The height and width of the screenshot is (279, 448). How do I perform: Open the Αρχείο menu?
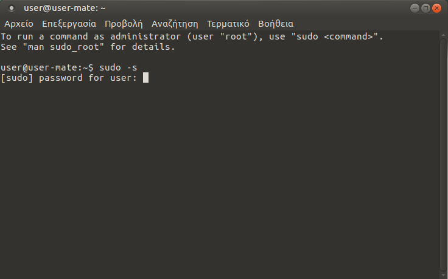click(x=19, y=24)
